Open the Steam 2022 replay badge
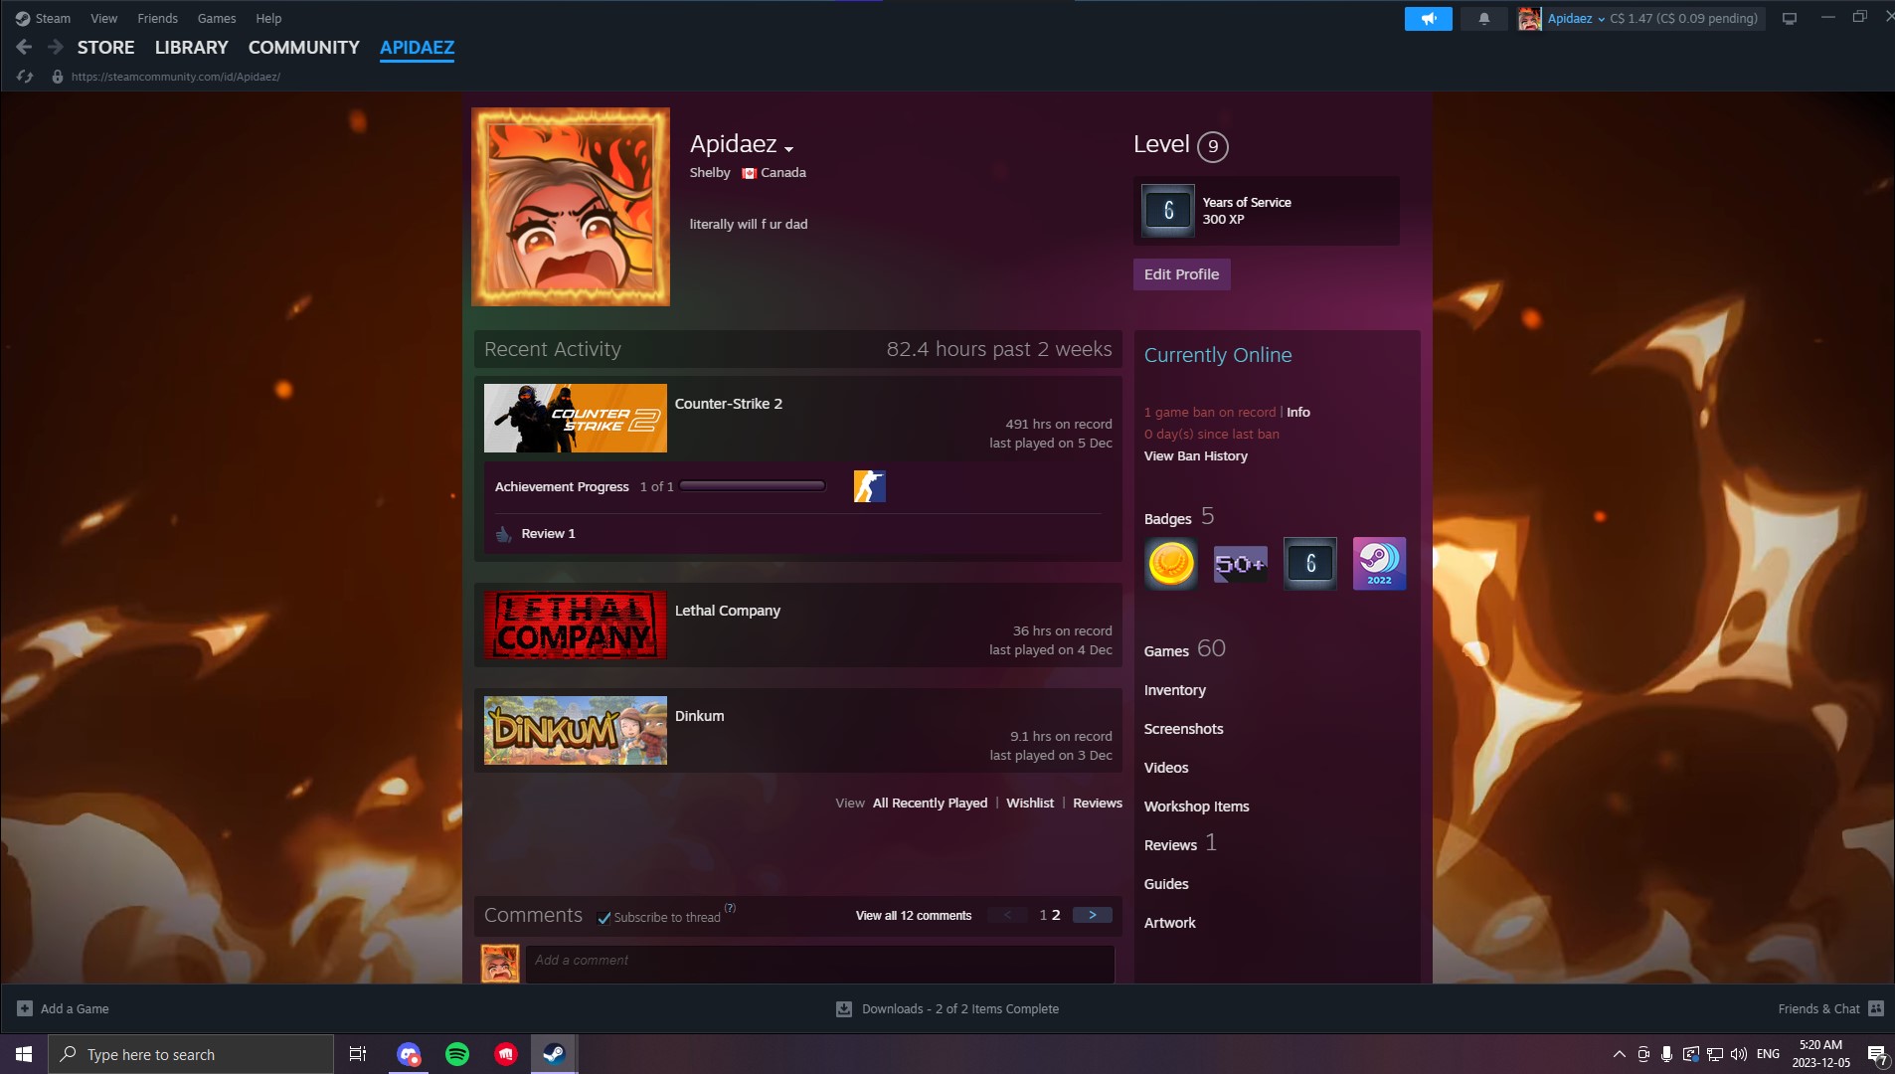Viewport: 1895px width, 1074px height. tap(1379, 564)
